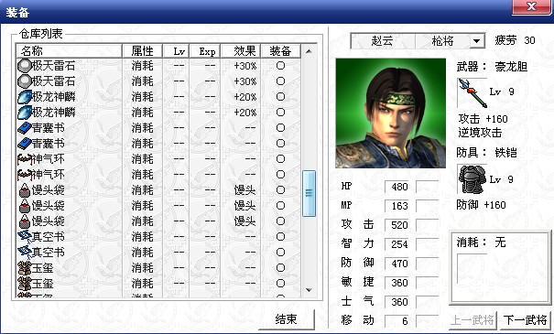554x334 pixels.
Task: Go to next general with 下一武将
Action: (526, 320)
